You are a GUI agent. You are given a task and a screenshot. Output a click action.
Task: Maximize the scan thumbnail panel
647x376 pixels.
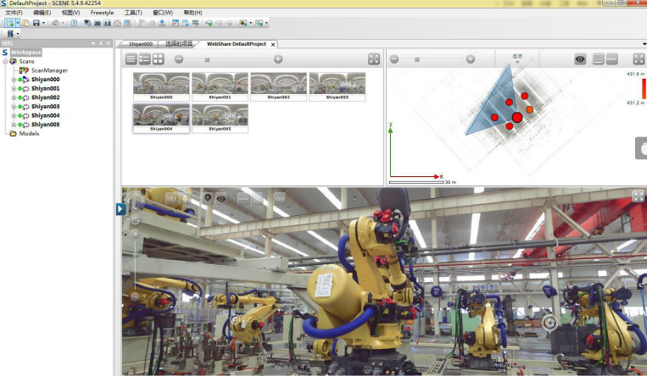coord(374,59)
